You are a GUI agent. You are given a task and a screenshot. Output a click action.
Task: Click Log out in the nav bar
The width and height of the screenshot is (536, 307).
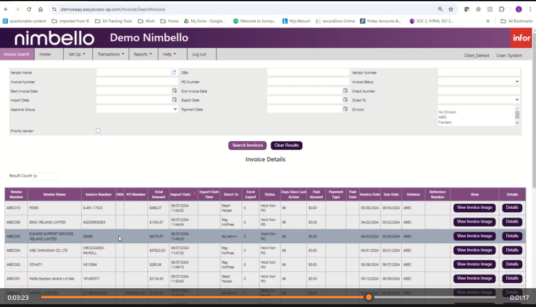coord(199,54)
